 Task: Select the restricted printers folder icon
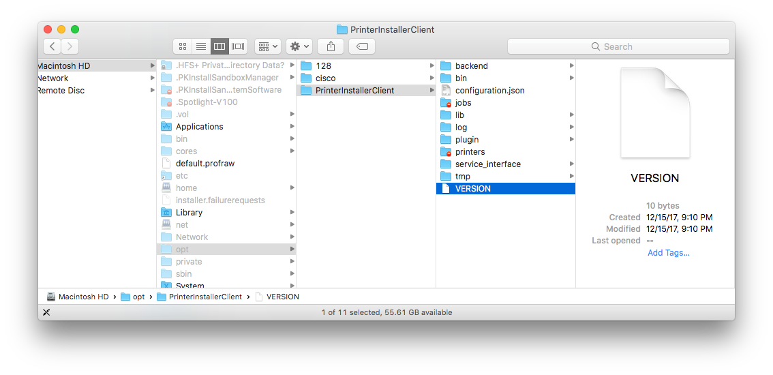pos(446,151)
